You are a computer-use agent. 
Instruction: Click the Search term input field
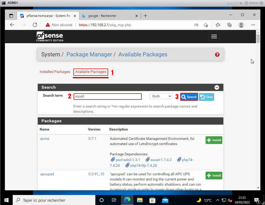(108, 96)
